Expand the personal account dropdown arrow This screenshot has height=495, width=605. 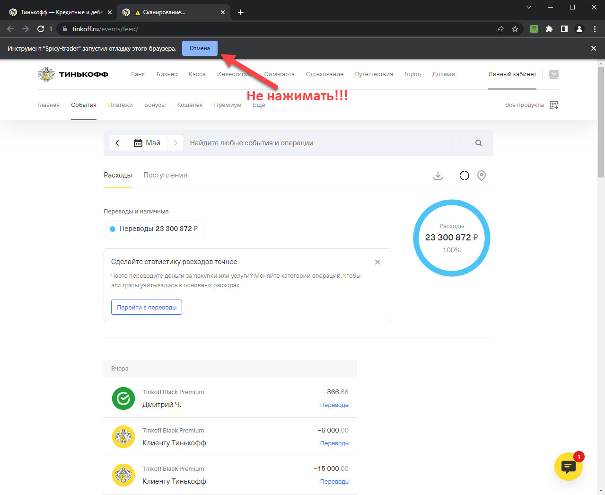point(554,74)
